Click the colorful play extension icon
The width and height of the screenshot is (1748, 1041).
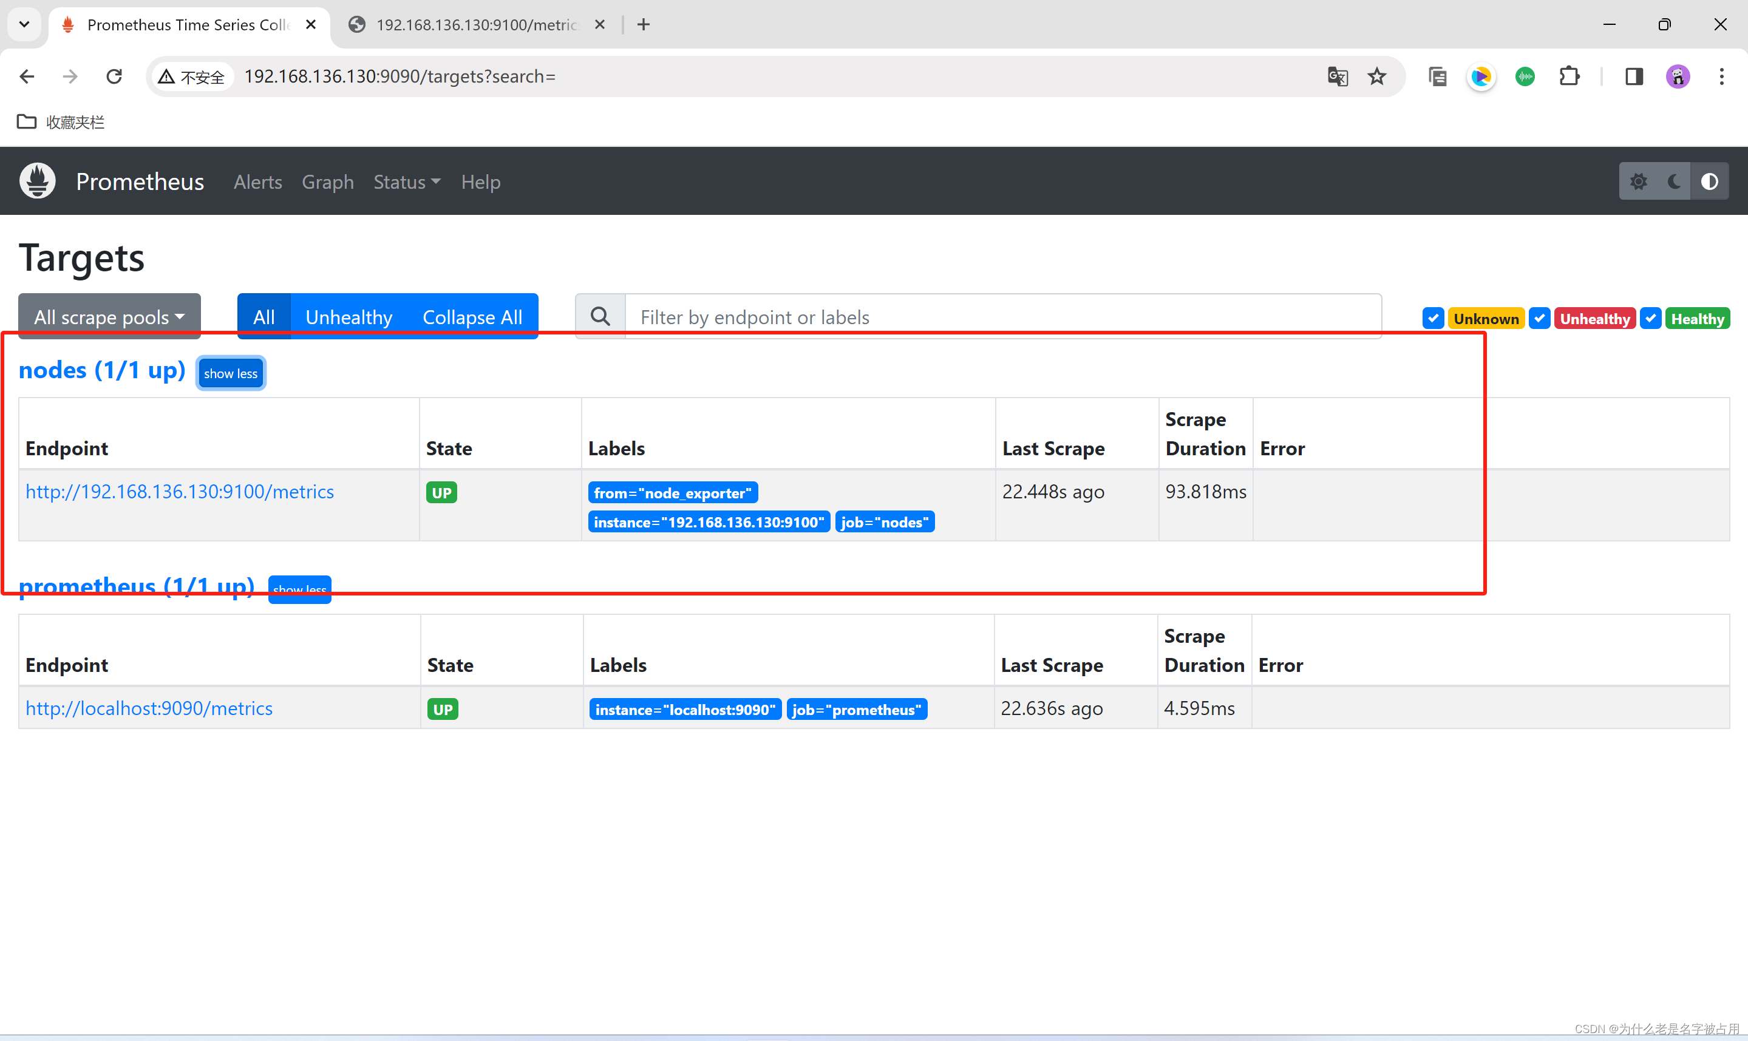coord(1481,76)
